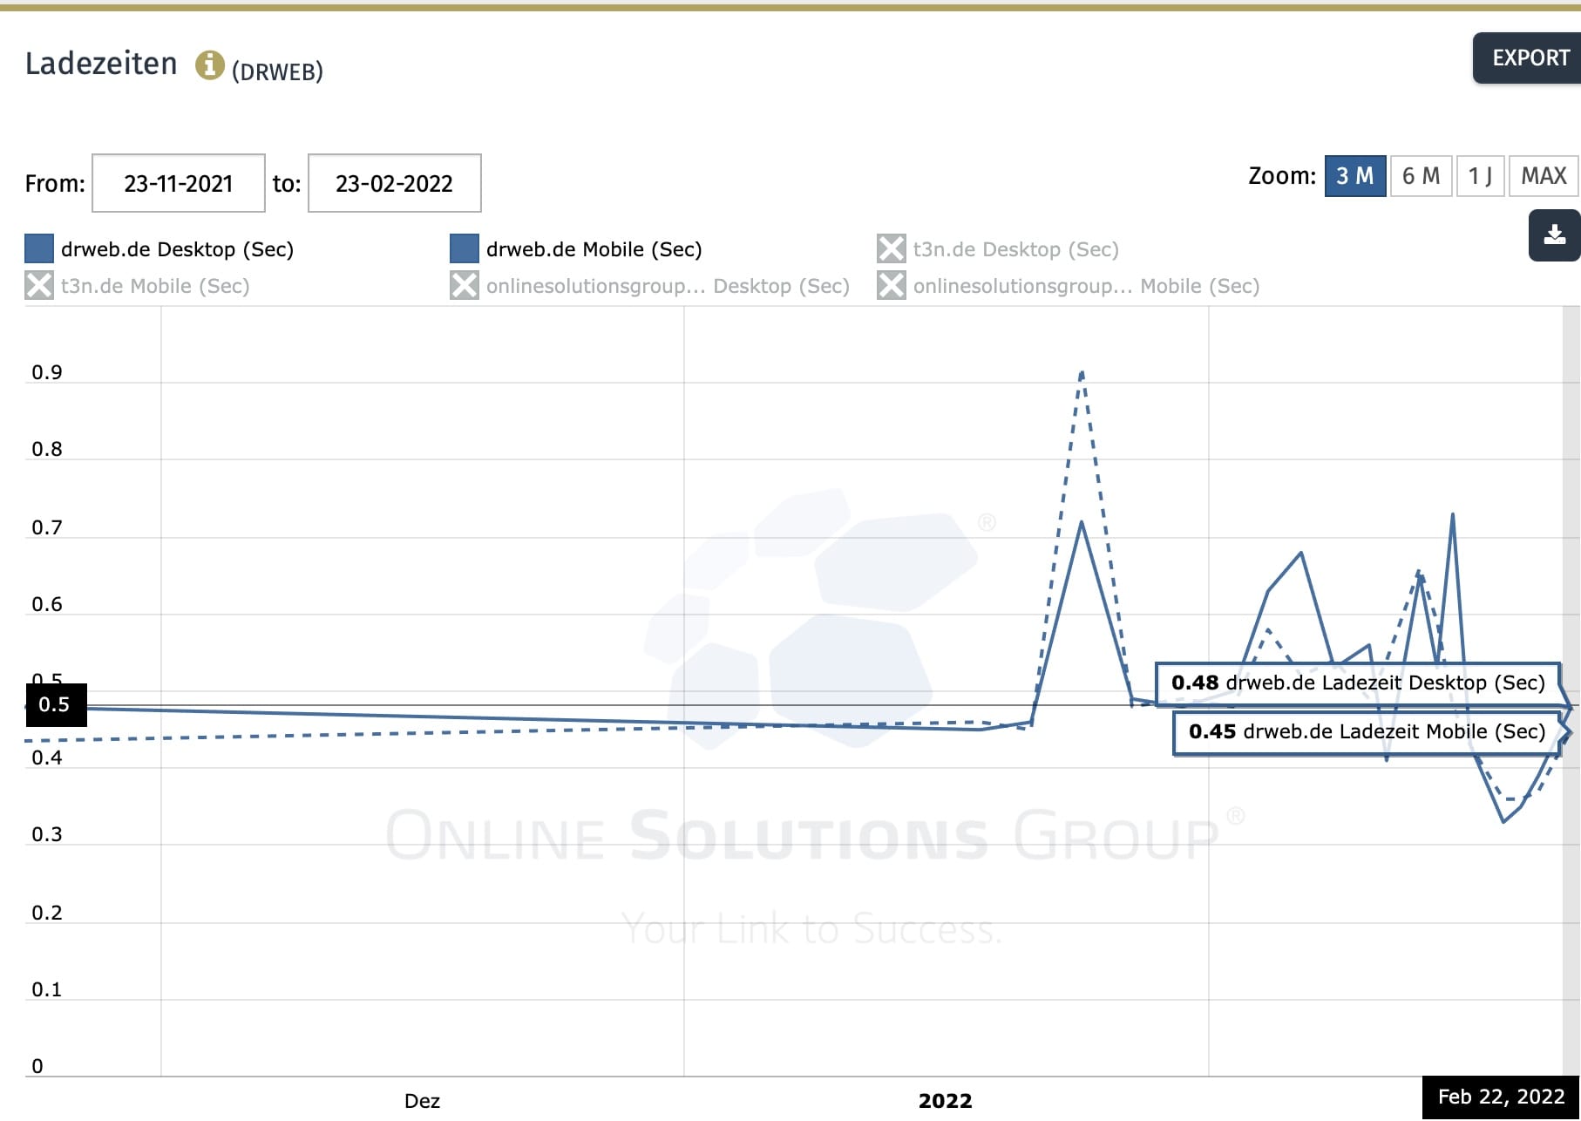
Task: Set zoom to 6 M
Action: [x=1421, y=176]
